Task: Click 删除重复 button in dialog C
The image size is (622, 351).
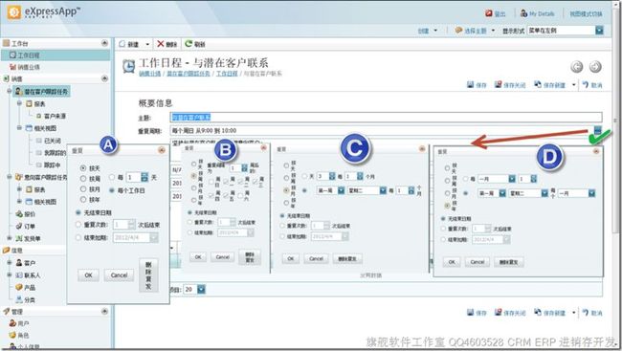Action: tap(347, 258)
